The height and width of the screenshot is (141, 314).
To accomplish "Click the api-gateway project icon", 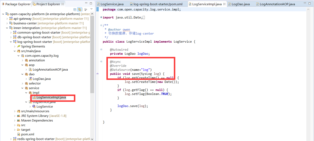I will pos(11,19).
